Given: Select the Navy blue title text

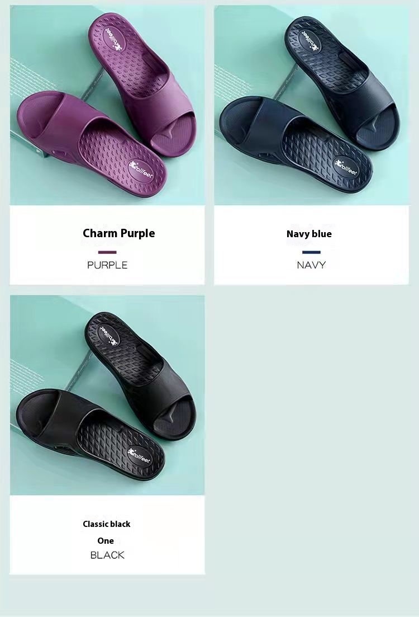Looking at the screenshot, I should coord(309,234).
